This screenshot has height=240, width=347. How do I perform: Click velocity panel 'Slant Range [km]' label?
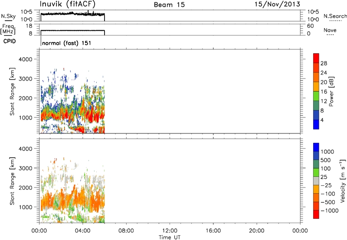click(x=12, y=181)
